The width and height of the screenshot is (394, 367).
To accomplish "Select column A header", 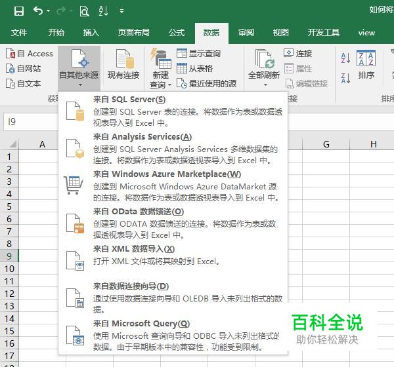I will 42,144.
